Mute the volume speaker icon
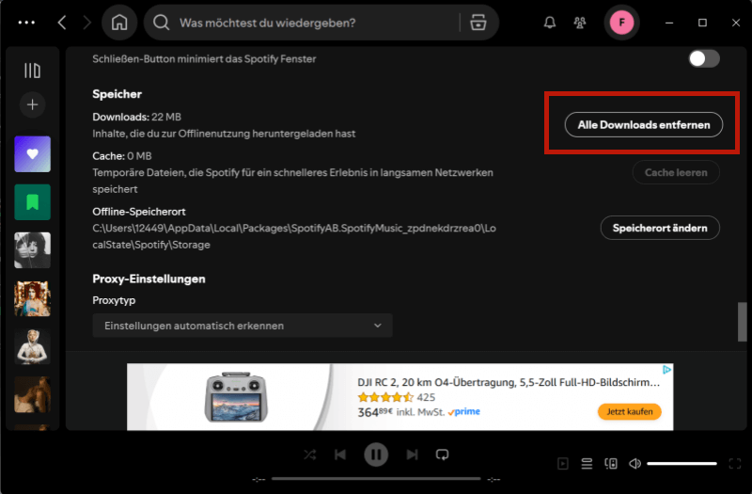This screenshot has width=752, height=494. click(634, 463)
